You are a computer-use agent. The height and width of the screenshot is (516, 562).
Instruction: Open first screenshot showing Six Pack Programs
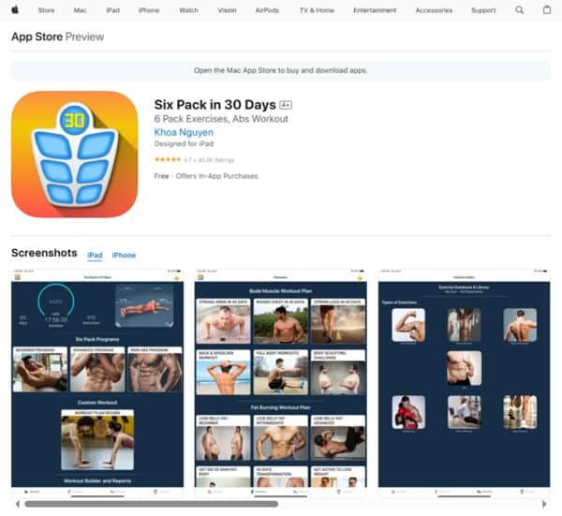[x=97, y=382]
